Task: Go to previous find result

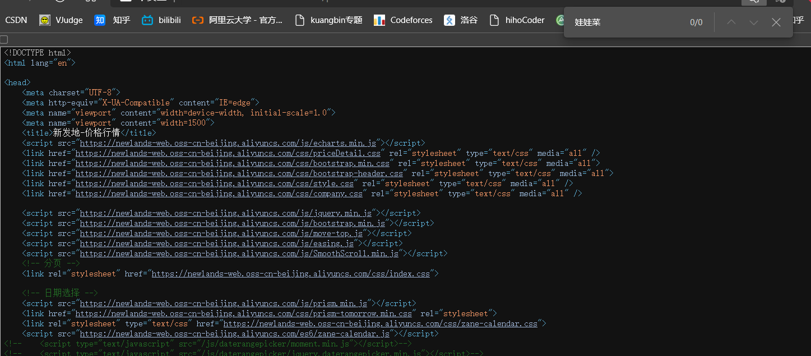Action: (731, 22)
